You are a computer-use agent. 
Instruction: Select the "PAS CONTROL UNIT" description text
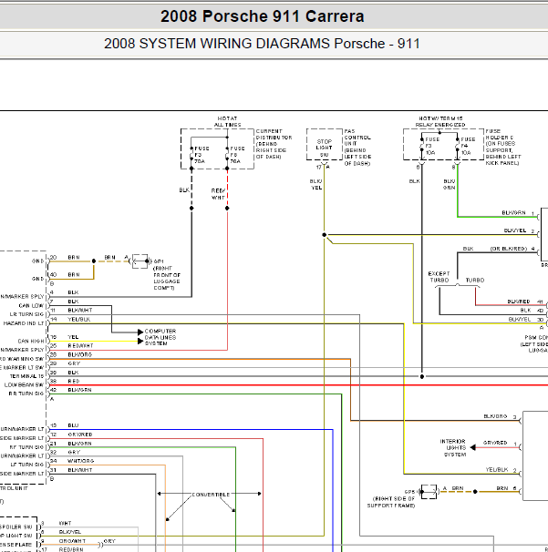(357, 148)
